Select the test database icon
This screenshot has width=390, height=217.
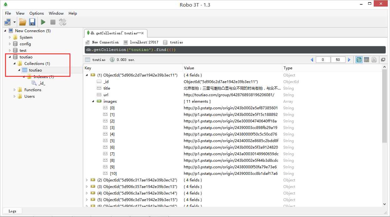(15, 50)
